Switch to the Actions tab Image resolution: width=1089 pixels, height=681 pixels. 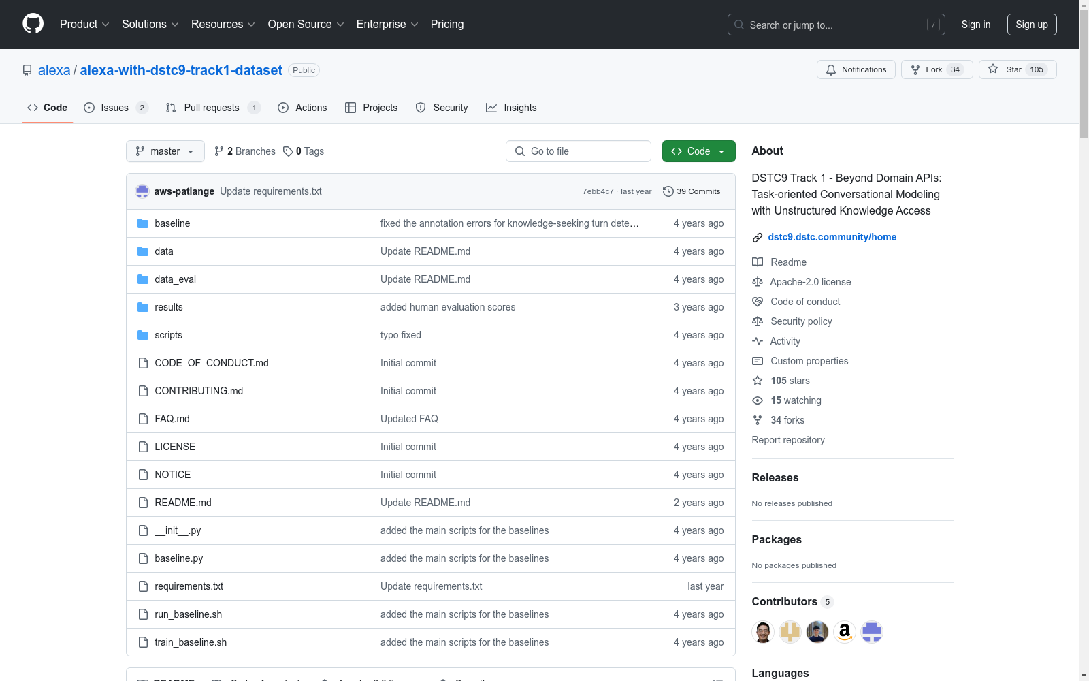point(302,108)
